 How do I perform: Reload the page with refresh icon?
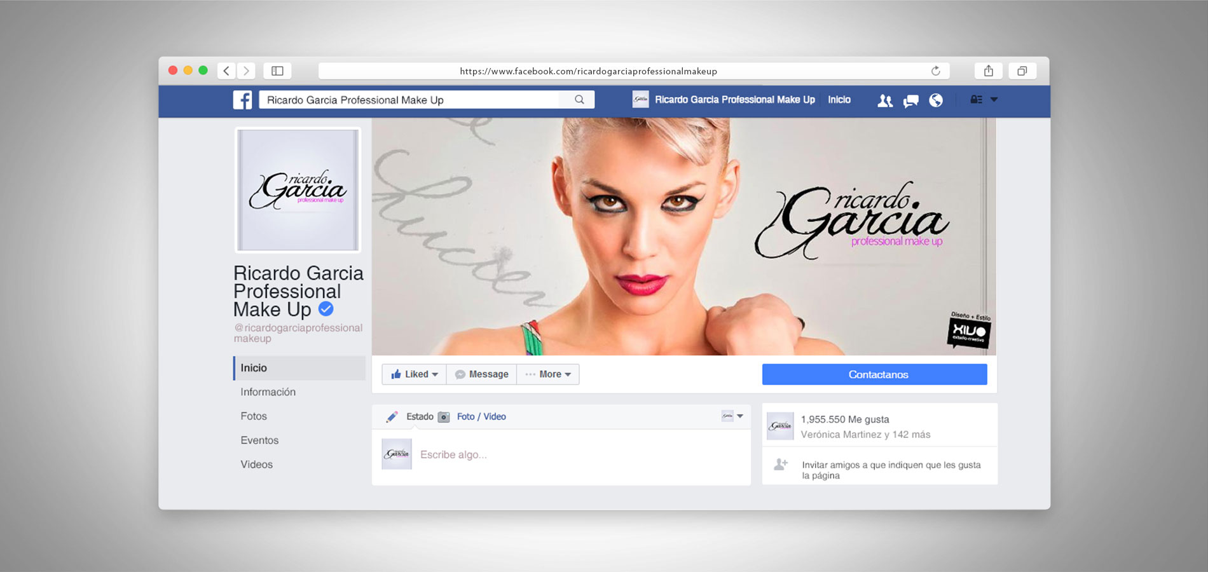(x=936, y=71)
